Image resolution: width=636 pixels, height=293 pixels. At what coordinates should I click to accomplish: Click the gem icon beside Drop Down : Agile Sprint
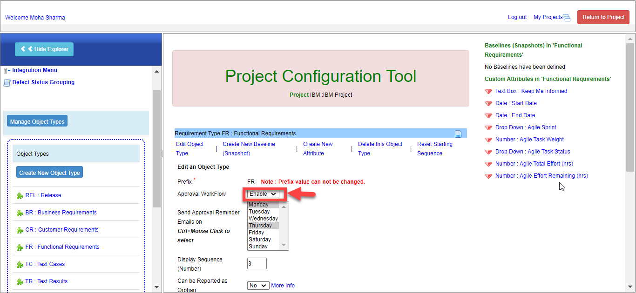pos(488,127)
